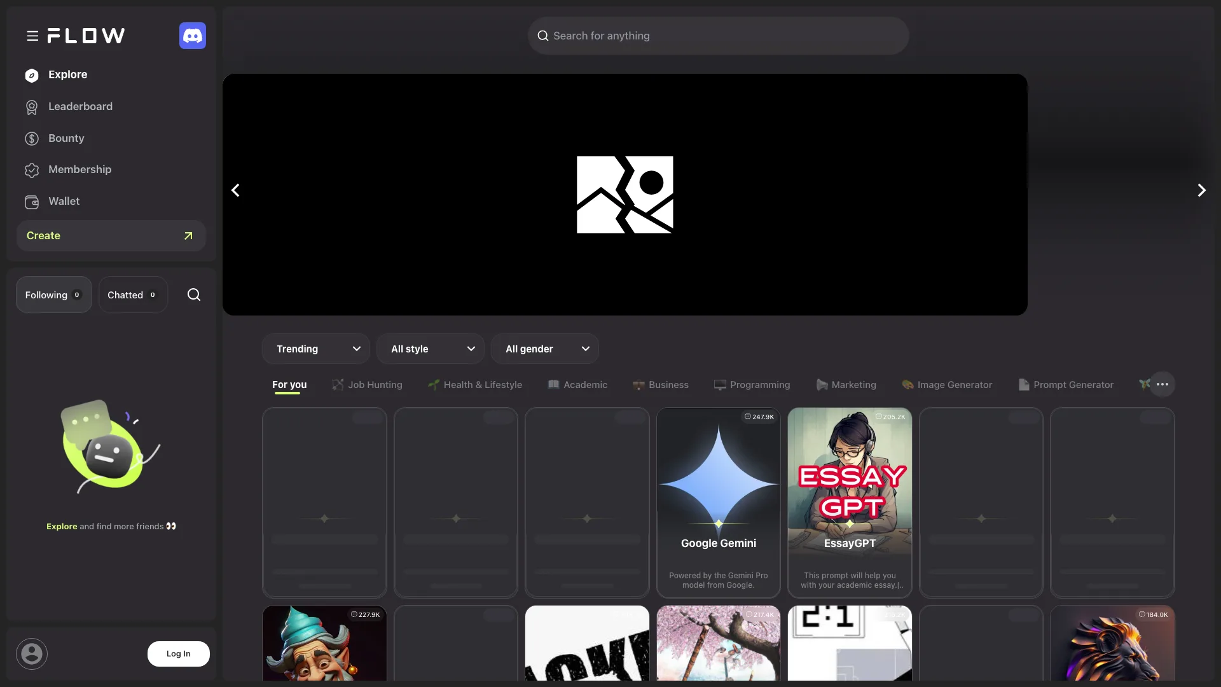Switch to the Academic tab

[x=577, y=385]
